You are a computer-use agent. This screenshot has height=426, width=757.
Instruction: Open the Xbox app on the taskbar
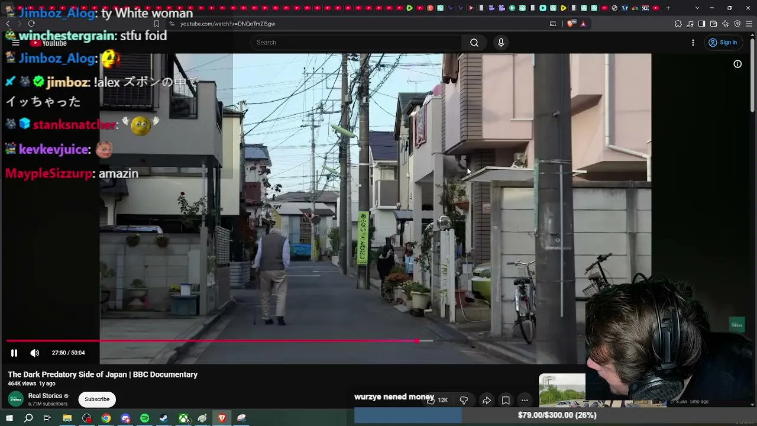pos(184,418)
